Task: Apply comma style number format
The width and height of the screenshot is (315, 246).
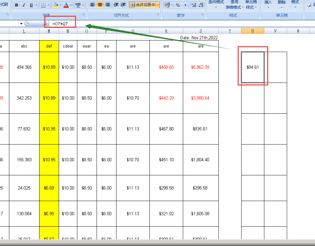Action: click(185, 5)
